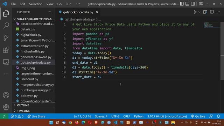Change indentation via Spaces: 4
Screen dimensions: 224x126
(x=101, y=116)
